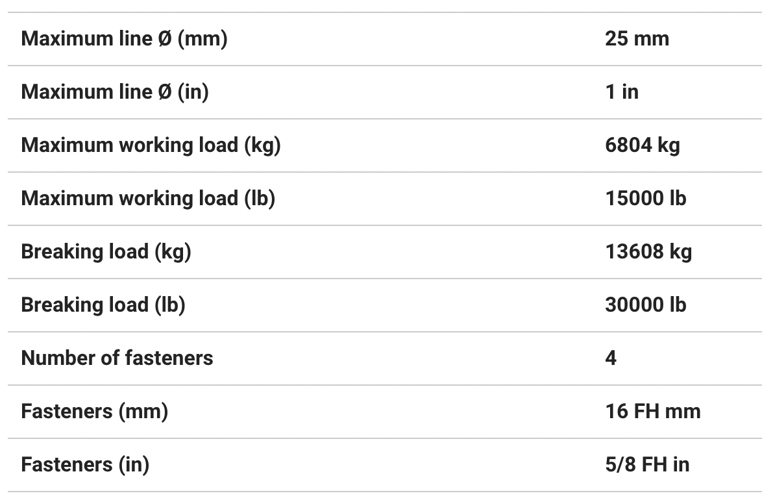Select the 25 mm value
This screenshot has height=500, width=762.
[x=637, y=39]
